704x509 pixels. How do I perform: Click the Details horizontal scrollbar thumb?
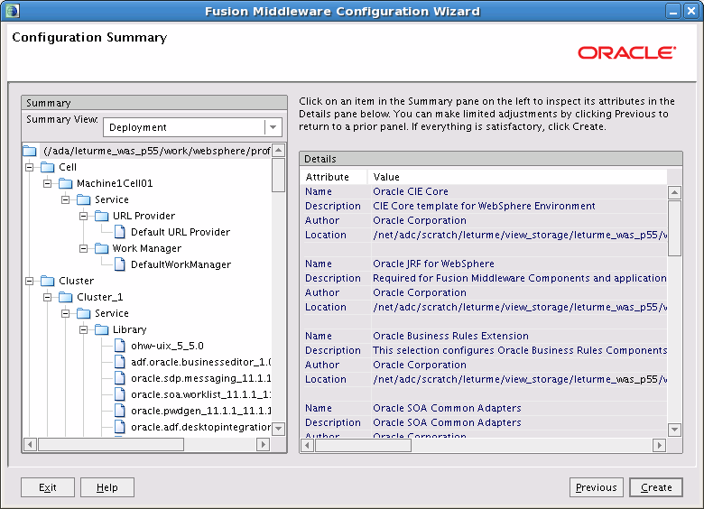pos(363,445)
